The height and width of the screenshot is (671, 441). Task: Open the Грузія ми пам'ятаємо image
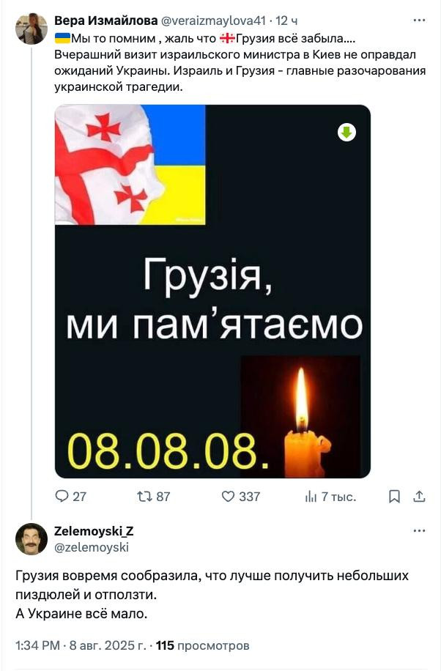212,292
